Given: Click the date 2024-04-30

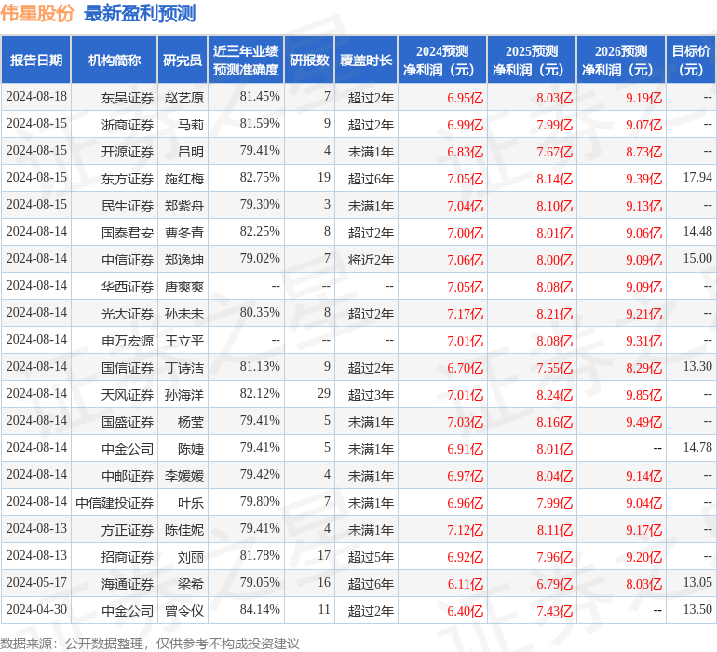Looking at the screenshot, I should (36, 609).
